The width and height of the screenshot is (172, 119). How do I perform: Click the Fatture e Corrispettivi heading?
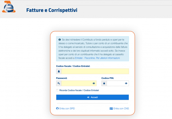(52, 10)
